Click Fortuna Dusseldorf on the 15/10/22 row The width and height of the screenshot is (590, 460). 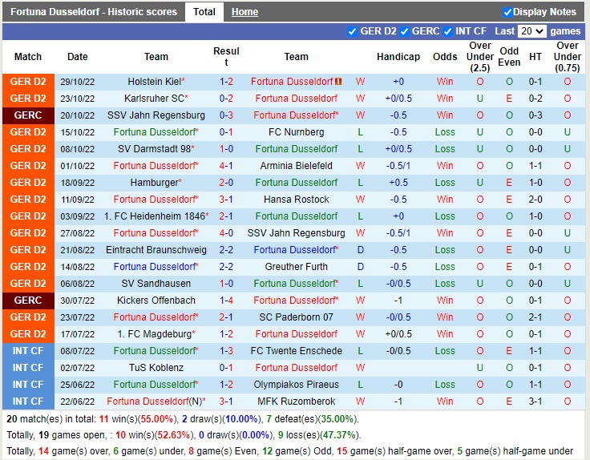coord(154,132)
